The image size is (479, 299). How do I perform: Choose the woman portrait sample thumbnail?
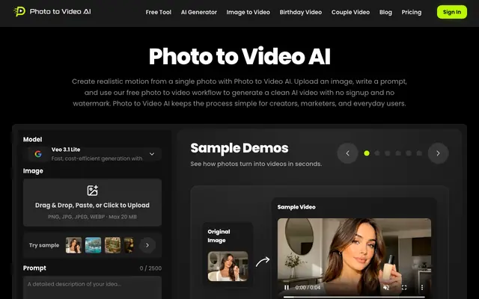pyautogui.click(x=73, y=245)
